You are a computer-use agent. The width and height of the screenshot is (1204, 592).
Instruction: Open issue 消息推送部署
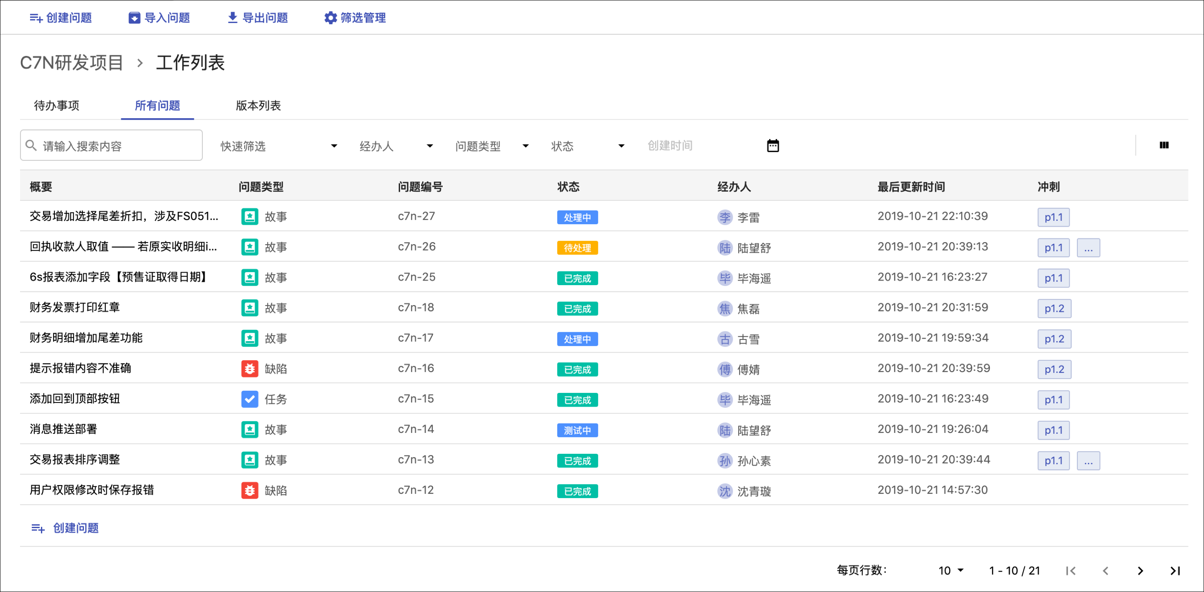coord(64,429)
